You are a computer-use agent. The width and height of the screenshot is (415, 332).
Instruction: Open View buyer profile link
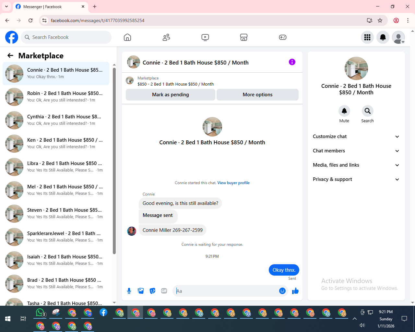[x=233, y=183]
